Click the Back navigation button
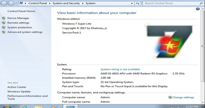This screenshot has height=108, width=205. pos(4,3)
